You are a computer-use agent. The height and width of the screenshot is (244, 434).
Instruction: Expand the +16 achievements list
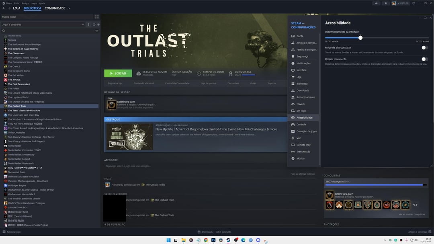tap(415, 205)
